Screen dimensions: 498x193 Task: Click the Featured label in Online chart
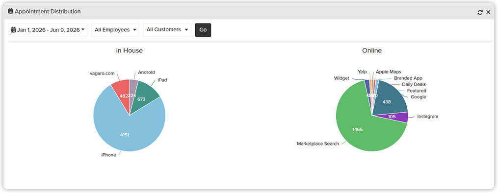coord(417,91)
